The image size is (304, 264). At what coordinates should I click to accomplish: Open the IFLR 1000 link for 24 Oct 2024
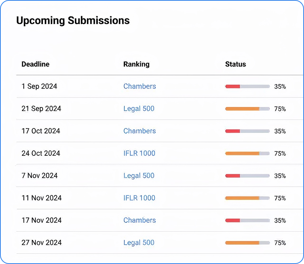pos(139,153)
